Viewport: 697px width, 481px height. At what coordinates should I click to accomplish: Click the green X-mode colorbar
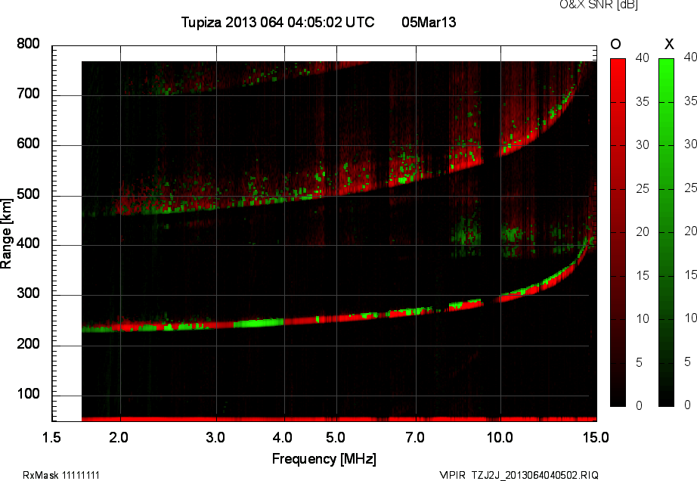pos(666,232)
